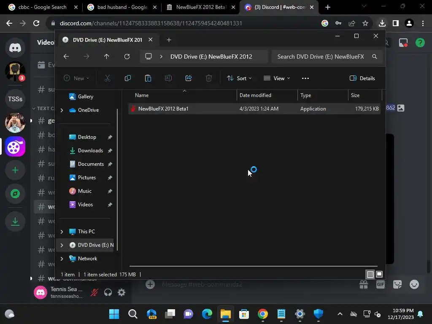This screenshot has height=324, width=432.
Task: Sort by the Date modified column
Action: [267, 95]
